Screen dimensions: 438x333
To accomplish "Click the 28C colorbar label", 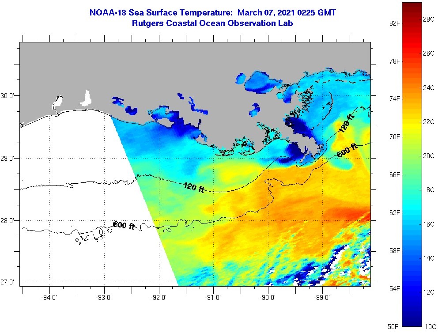I will point(429,19).
